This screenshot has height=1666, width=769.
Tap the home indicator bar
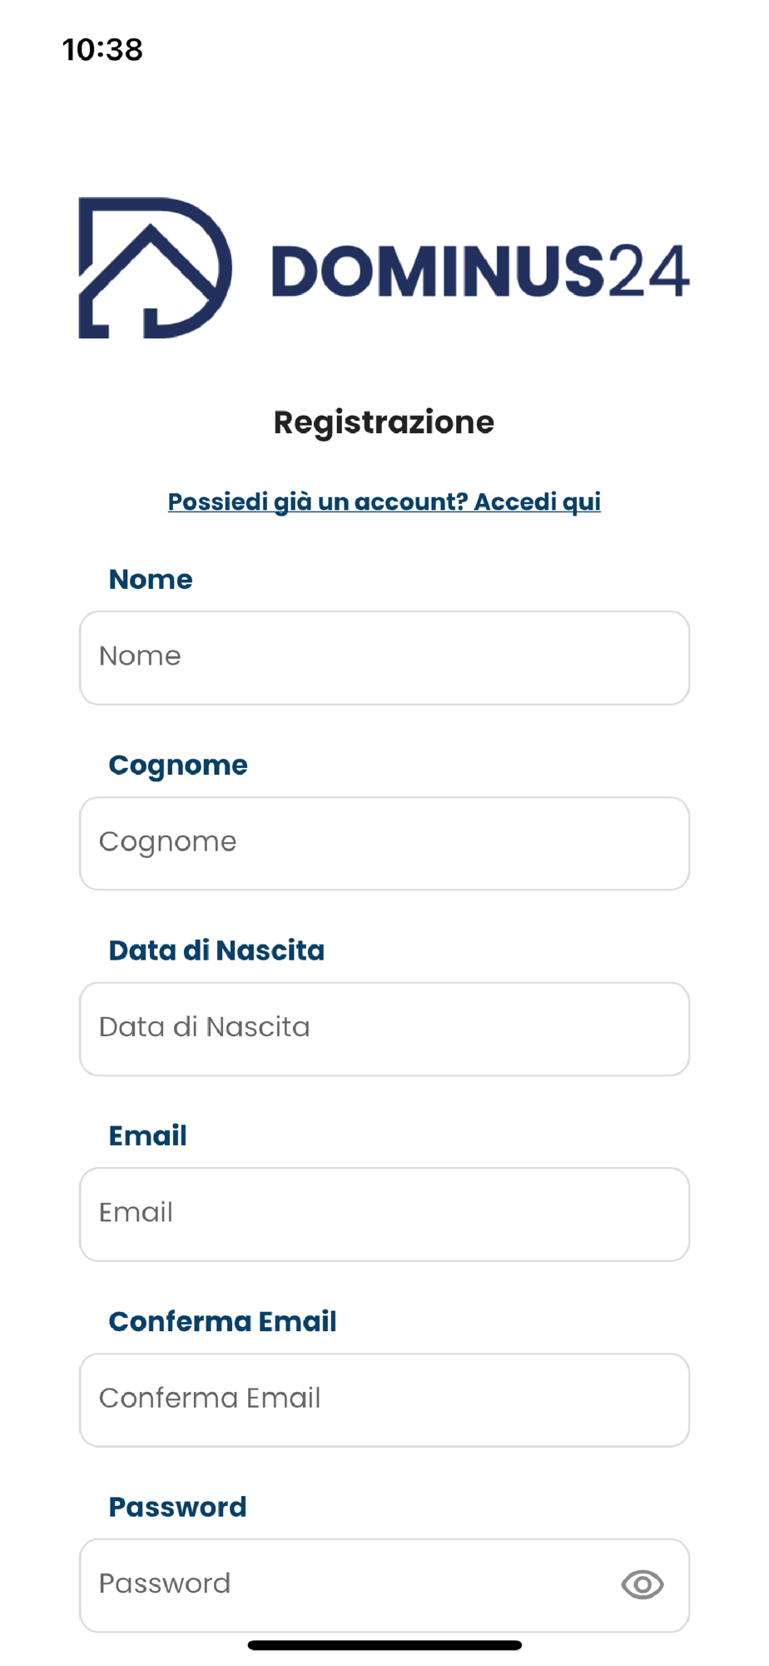(384, 1645)
